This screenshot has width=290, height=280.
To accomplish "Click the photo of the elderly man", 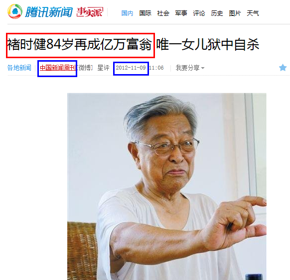I will (167, 187).
